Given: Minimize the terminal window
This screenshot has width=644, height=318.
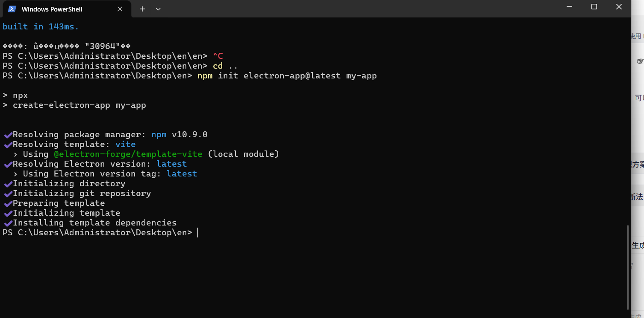Looking at the screenshot, I should click(569, 7).
